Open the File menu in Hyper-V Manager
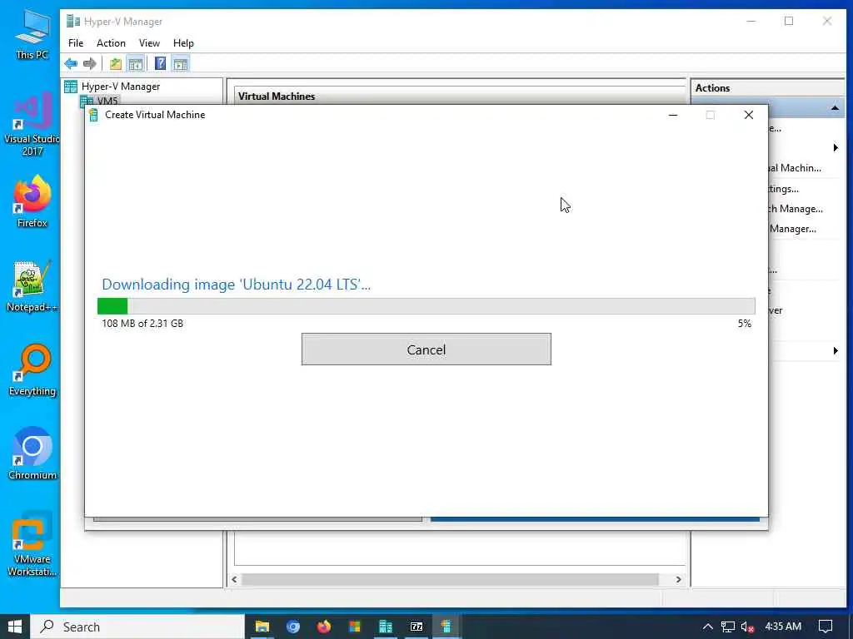The height and width of the screenshot is (639, 853). click(x=76, y=43)
